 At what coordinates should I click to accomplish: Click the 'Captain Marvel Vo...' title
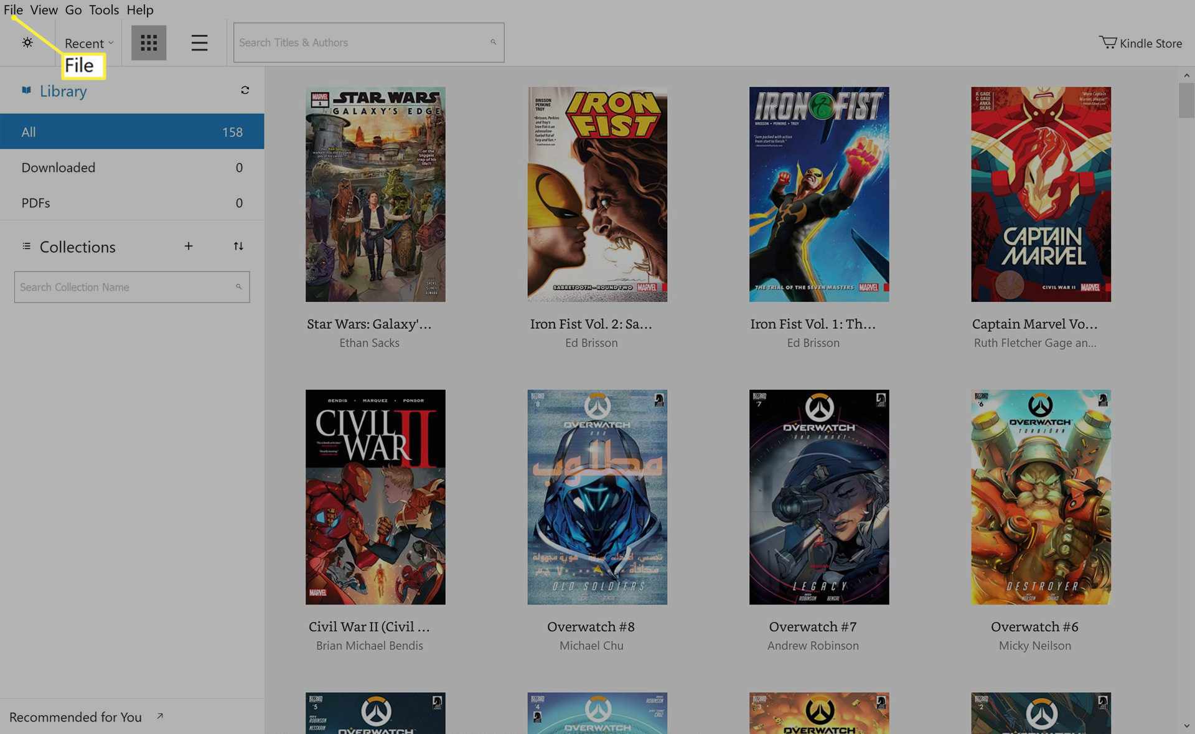pos(1034,324)
